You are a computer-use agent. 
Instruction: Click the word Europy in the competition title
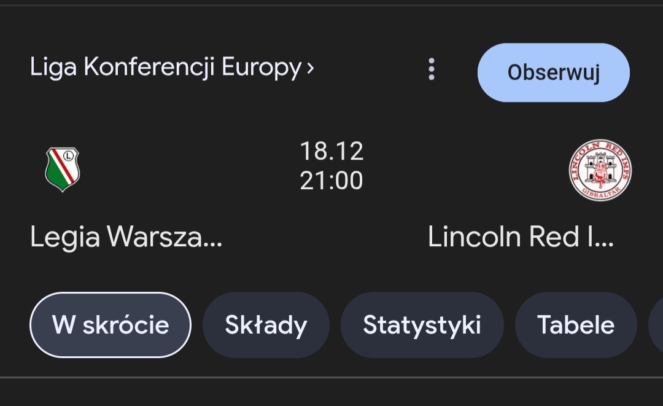click(x=261, y=68)
